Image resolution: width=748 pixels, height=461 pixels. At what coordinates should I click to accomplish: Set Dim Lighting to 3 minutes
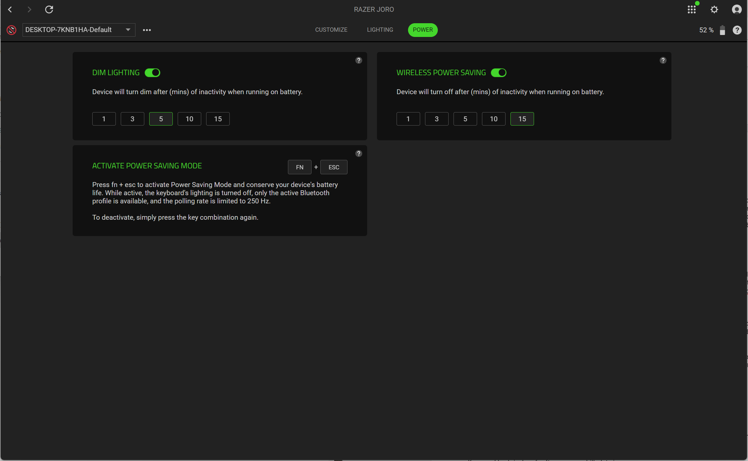coord(133,119)
